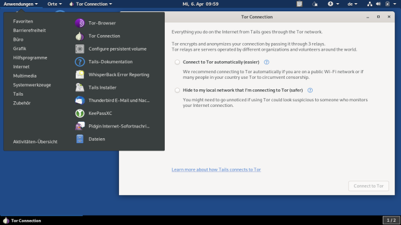Viewport: 401px width, 225px height.
Task: Open the clock and calendar at top
Action: tap(200, 4)
